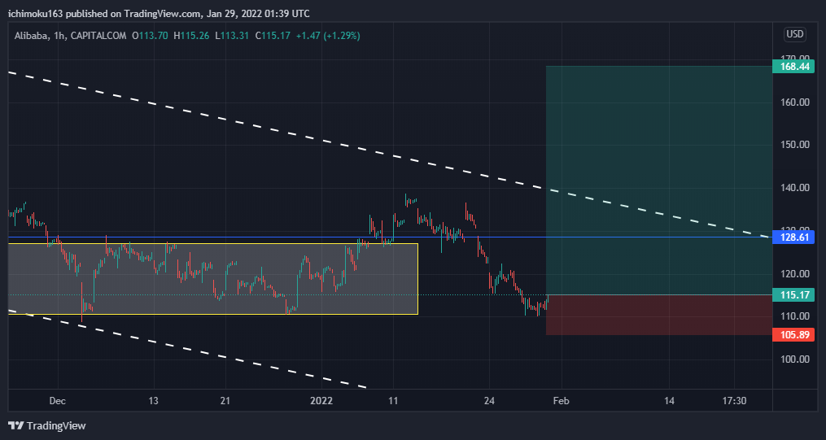The image size is (826, 440).
Task: Click the 100.00 price axis label
Action: tap(795, 359)
